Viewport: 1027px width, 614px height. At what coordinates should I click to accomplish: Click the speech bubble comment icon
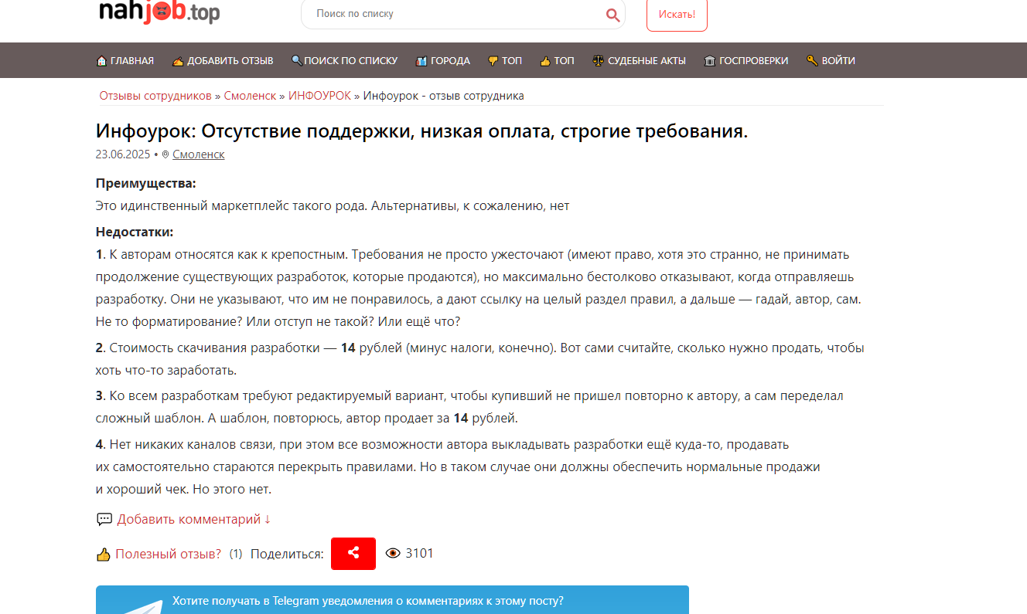(104, 519)
